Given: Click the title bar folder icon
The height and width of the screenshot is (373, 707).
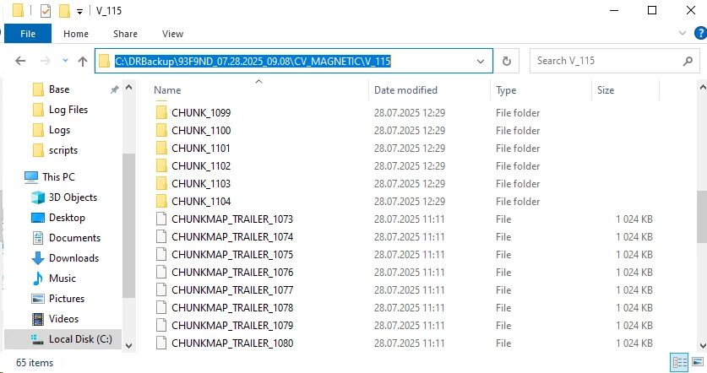Looking at the screenshot, I should [18, 11].
